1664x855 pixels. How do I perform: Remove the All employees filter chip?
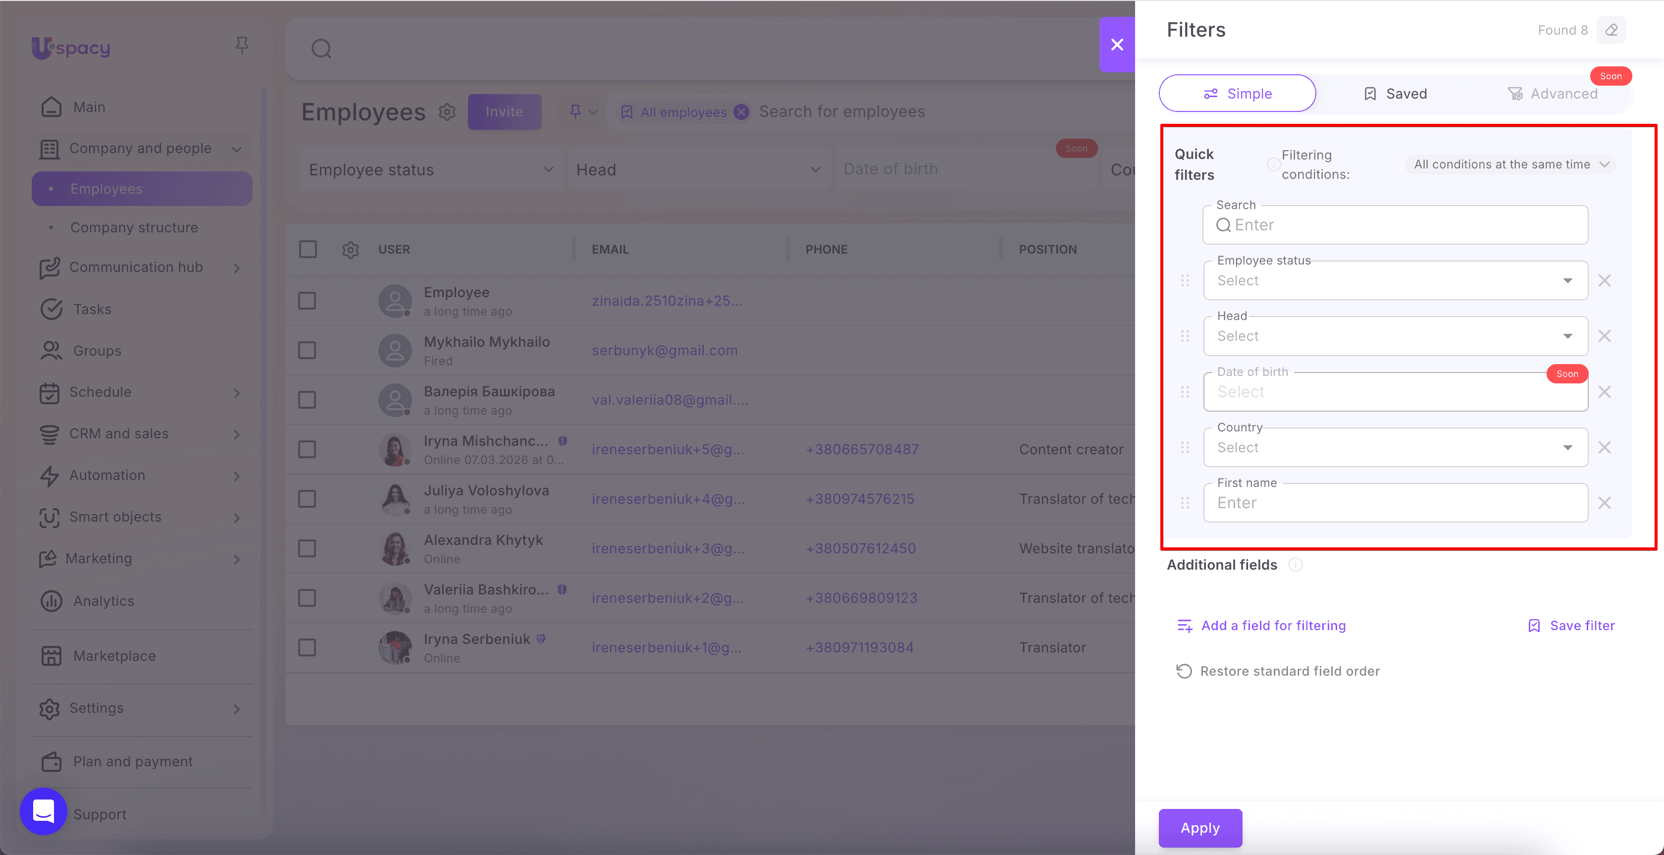[741, 112]
